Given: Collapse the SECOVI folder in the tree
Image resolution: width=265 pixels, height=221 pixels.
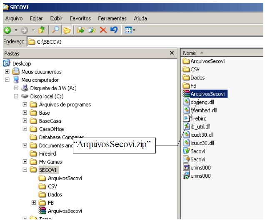Looking at the screenshot, I should (25, 170).
